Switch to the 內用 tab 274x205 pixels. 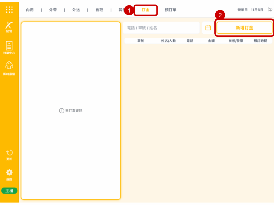30,10
